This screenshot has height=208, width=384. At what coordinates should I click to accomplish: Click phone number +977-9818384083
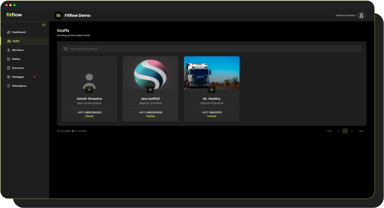pyautogui.click(x=89, y=112)
